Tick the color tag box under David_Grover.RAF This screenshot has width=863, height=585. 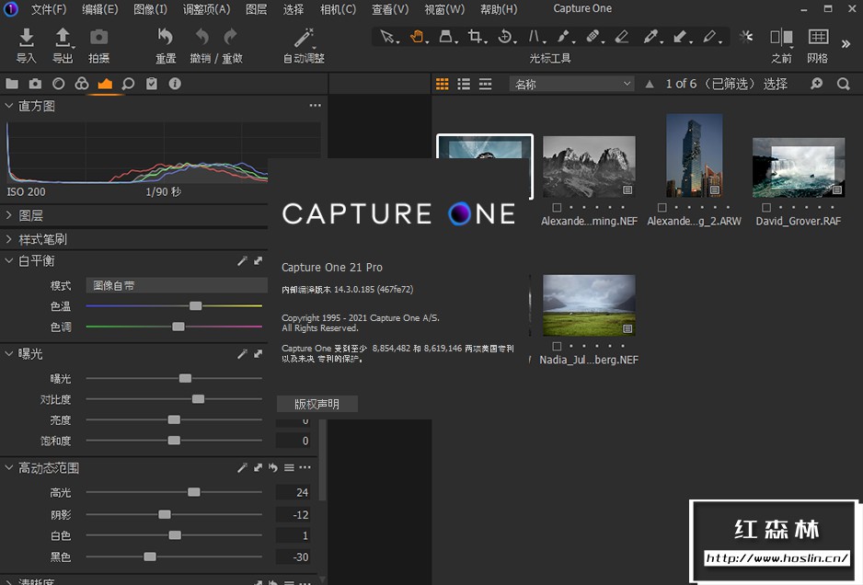tap(768, 208)
